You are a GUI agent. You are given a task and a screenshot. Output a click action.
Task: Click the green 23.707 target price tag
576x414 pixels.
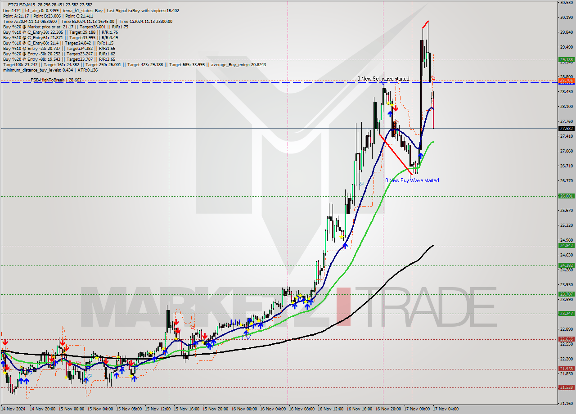coord(566,294)
